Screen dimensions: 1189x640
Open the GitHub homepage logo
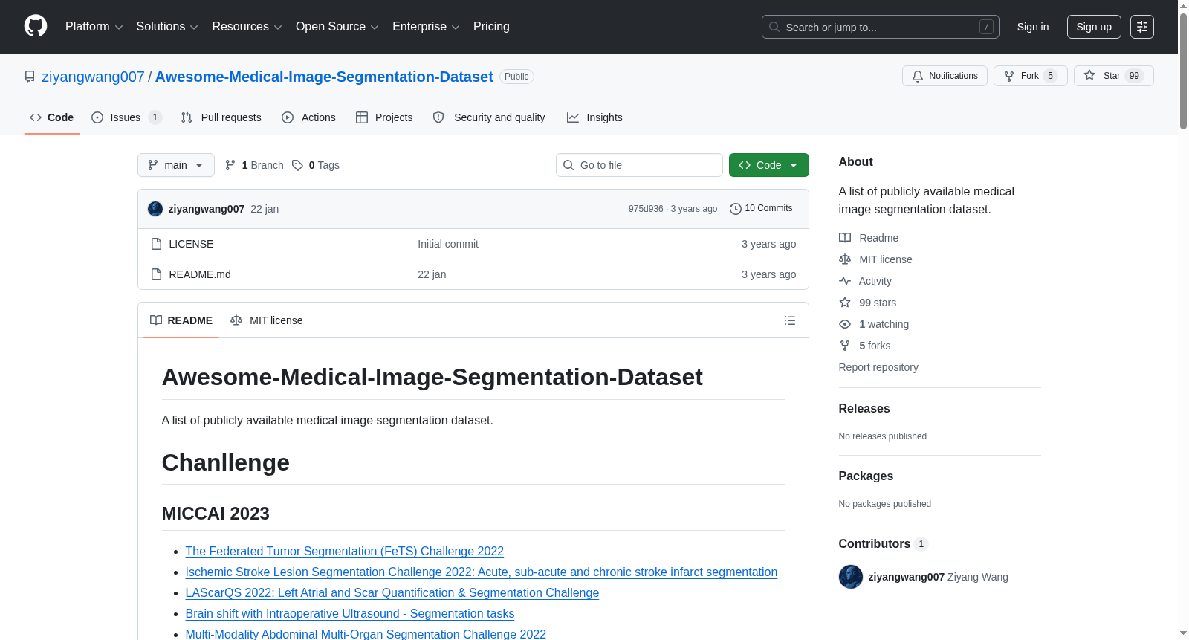pyautogui.click(x=36, y=26)
